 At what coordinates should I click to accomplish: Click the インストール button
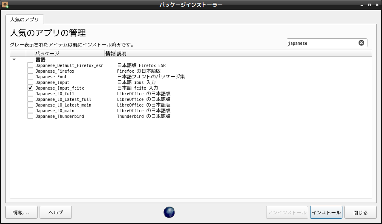[326, 212]
